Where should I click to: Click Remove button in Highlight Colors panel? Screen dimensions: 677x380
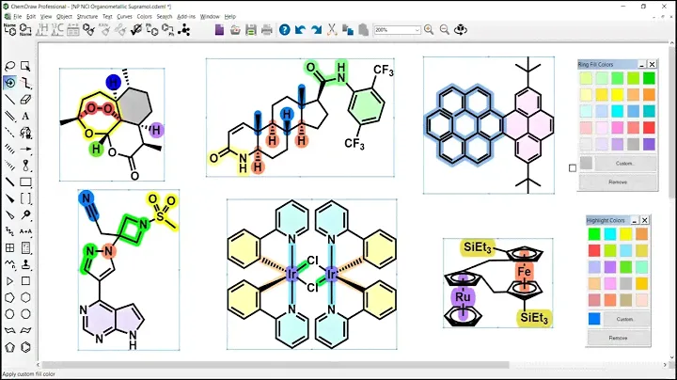pos(618,337)
